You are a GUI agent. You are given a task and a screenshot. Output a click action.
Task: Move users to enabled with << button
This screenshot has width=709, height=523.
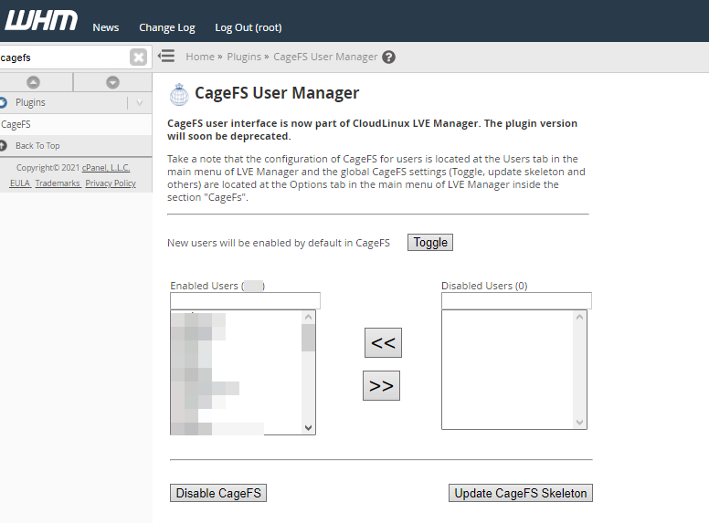tap(383, 343)
